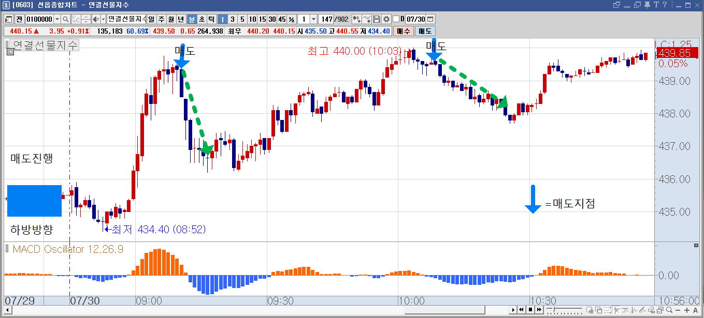Screen dimensions: 704x318
Task: Open the code dropdown beside 0100000
Action: point(57,19)
